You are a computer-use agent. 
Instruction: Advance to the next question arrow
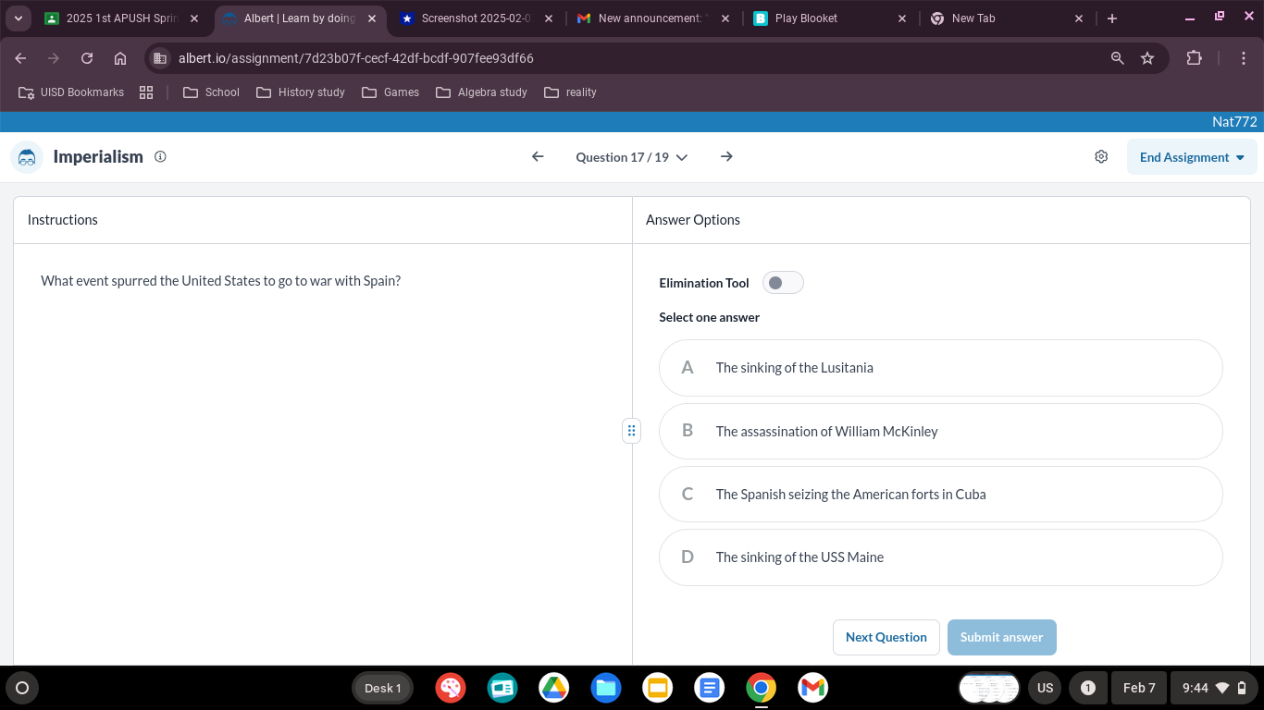coord(726,157)
